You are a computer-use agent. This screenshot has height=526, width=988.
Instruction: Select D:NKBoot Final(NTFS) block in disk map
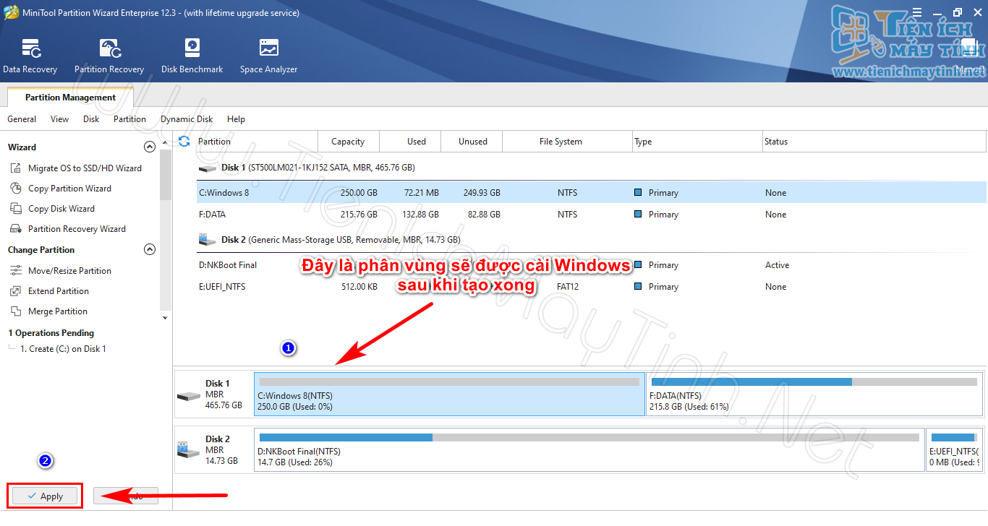(589, 449)
